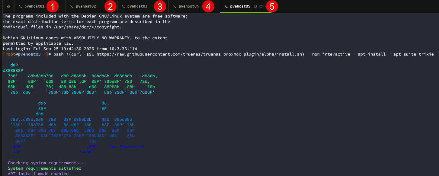Close the pvehost05 tab
This screenshot has width=439, height=176.
(x=265, y=6)
